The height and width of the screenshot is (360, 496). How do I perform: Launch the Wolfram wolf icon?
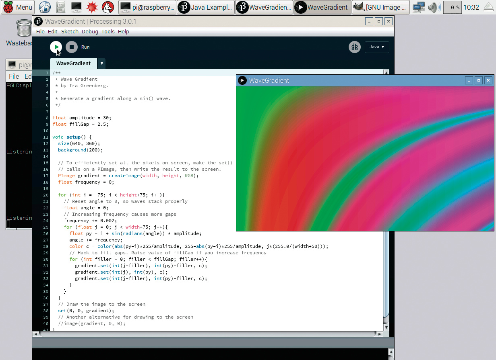107,7
